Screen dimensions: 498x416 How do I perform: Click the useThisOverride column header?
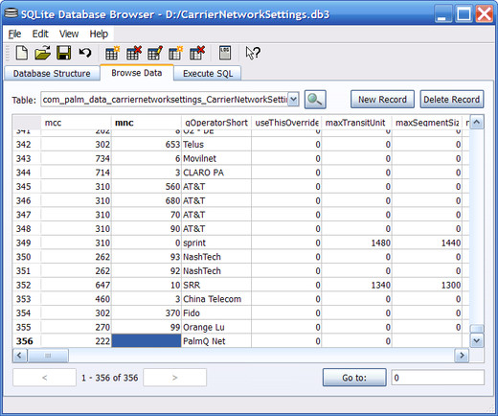286,123
